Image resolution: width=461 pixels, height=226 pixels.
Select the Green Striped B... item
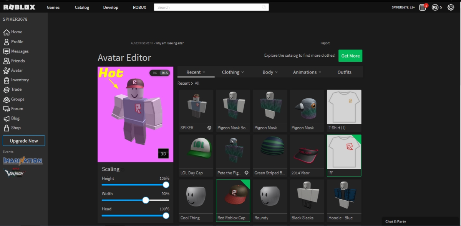point(270,156)
